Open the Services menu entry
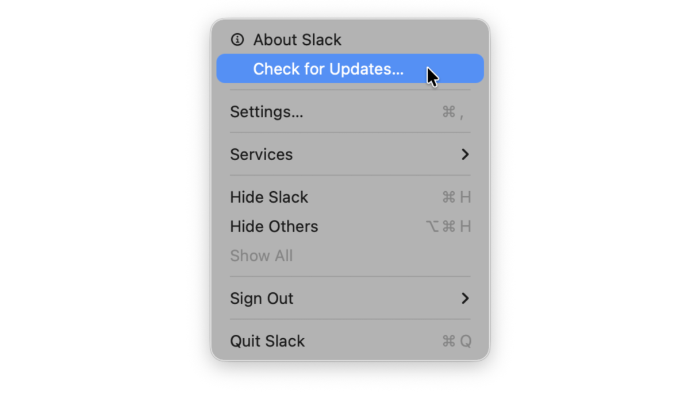Image resolution: width=699 pixels, height=410 pixels. (x=262, y=154)
